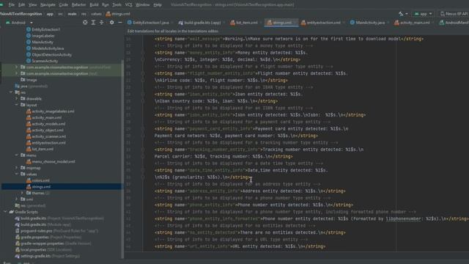Click the select opened file target icon
The height and width of the screenshot is (264, 469).
85,23
